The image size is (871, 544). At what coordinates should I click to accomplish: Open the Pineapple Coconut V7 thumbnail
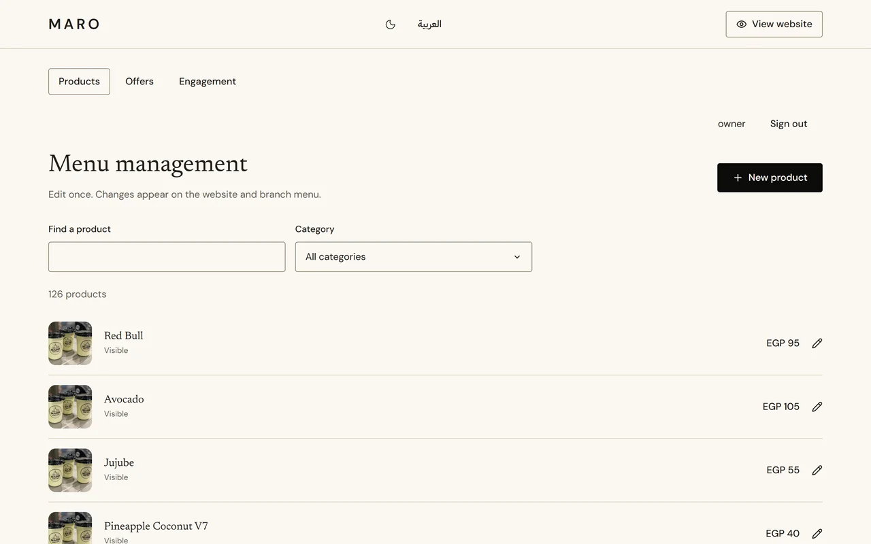coord(70,528)
